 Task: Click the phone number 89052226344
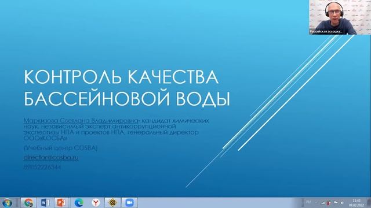pos(42,167)
